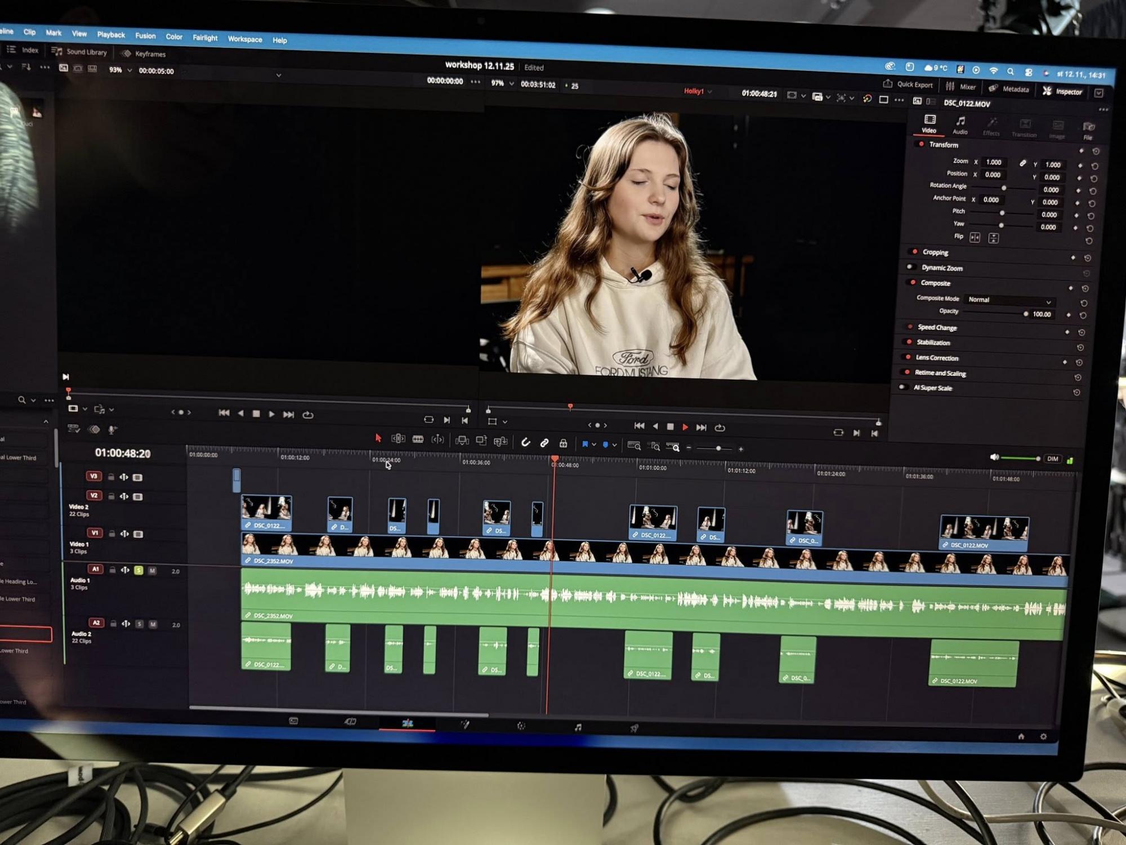
Task: Switch to the Audio inspector tab
Action: [x=960, y=125]
